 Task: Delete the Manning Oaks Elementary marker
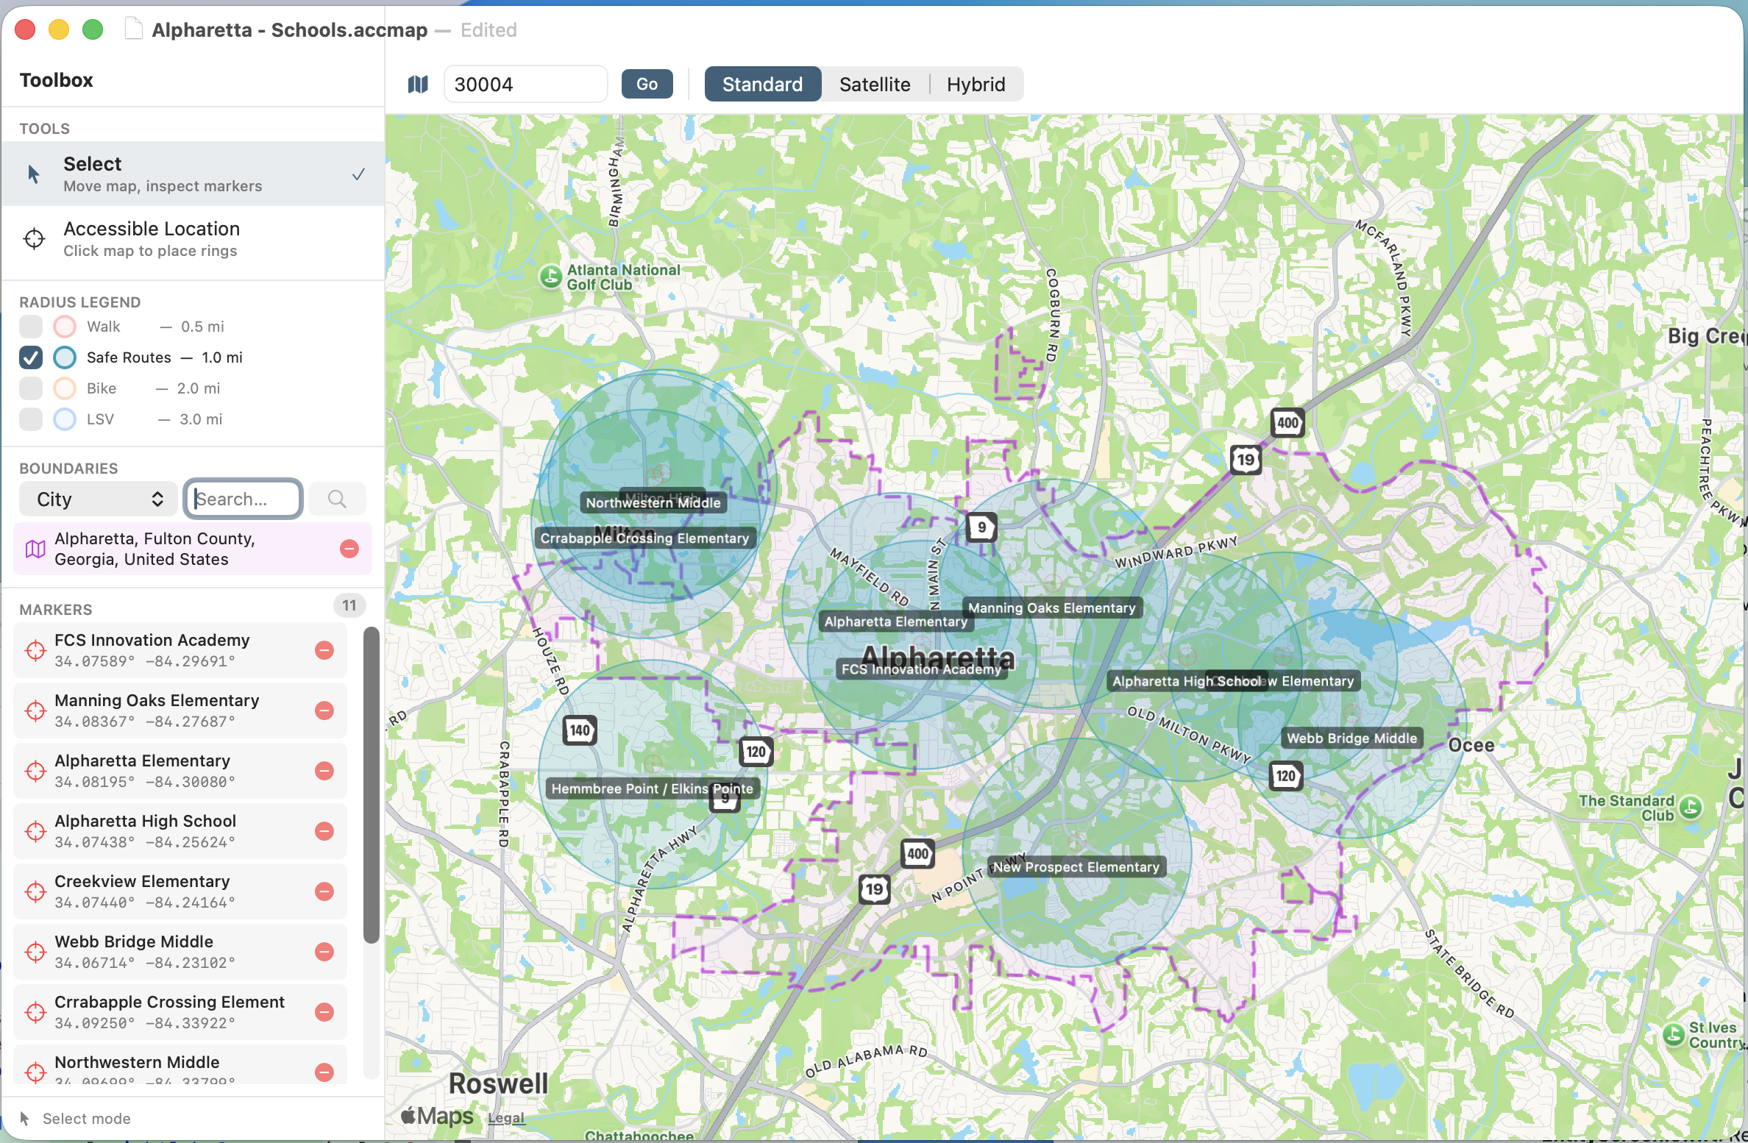(324, 711)
